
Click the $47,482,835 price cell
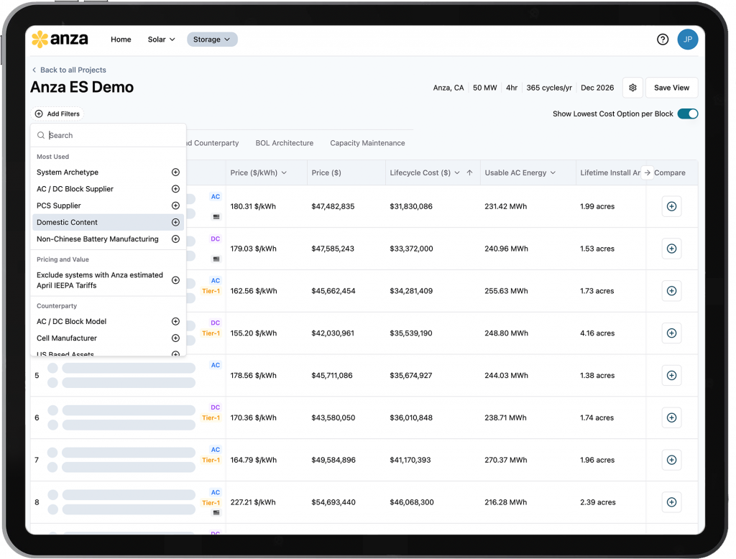(x=333, y=206)
